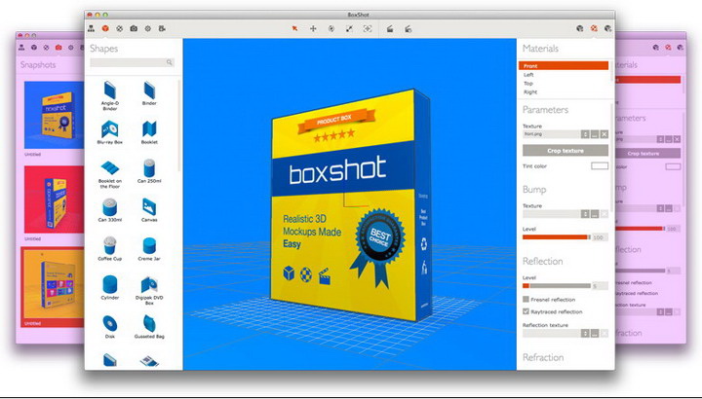Click the boxshot product box in the viewport
This screenshot has height=399, width=702.
coord(352,204)
